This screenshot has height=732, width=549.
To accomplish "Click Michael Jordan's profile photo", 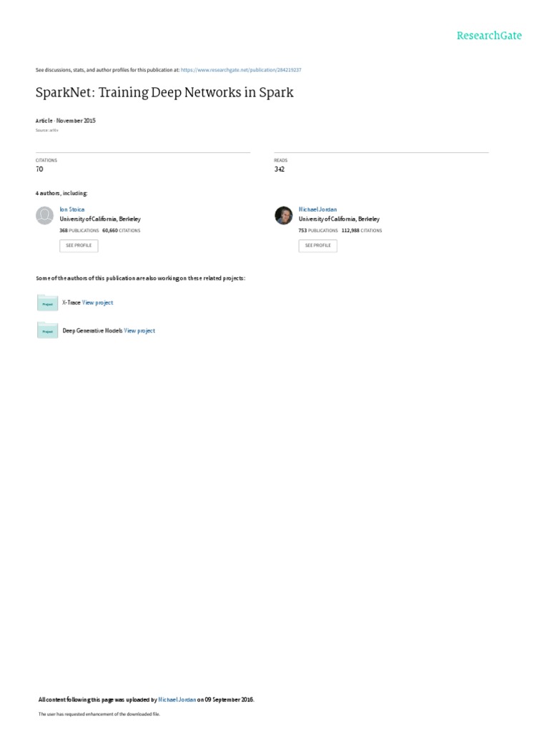I will tap(283, 215).
